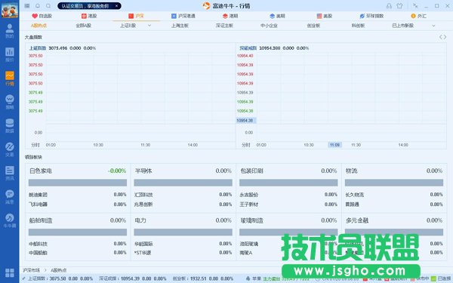This screenshot has width=453, height=283.
Task: Click 创业板 index in the status bar
Action: coord(203,278)
